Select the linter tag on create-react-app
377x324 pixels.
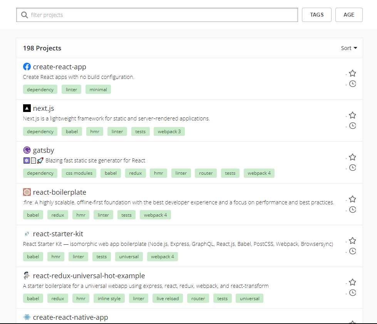71,90
